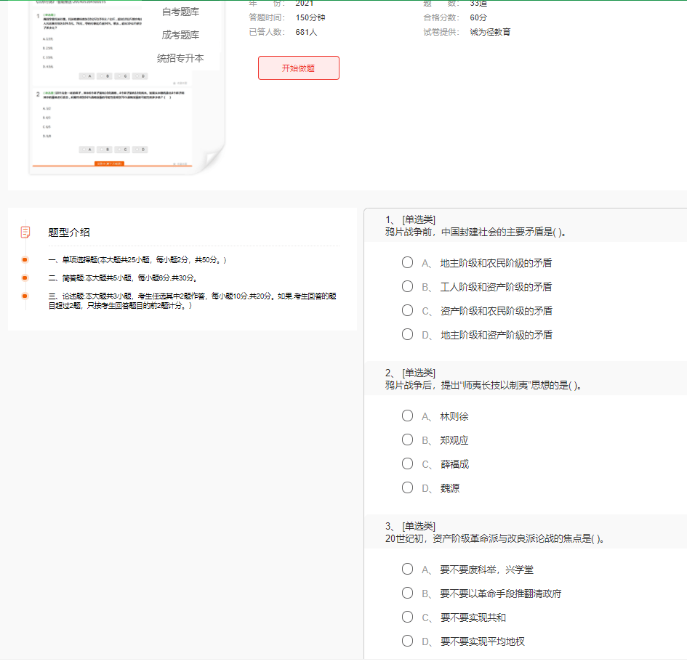Screen dimensions: 687x664
Task: Click the orange bullet beside 简答题
Action: [x=25, y=278]
